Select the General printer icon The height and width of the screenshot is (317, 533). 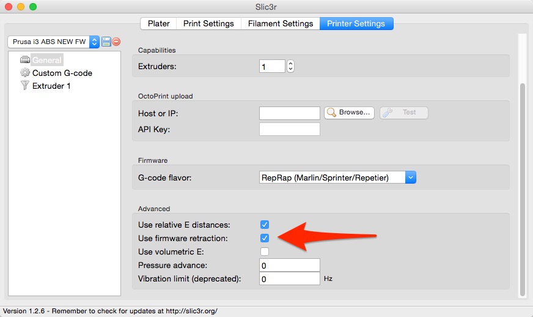[x=25, y=60]
